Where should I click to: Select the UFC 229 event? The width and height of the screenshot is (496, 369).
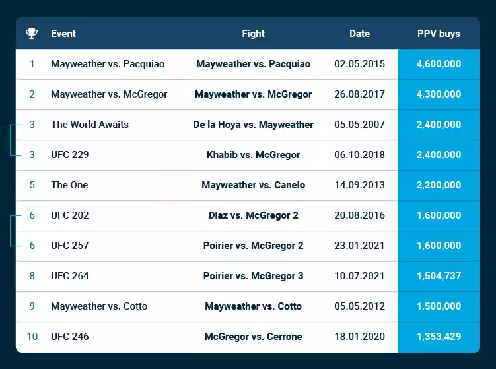pyautogui.click(x=70, y=155)
